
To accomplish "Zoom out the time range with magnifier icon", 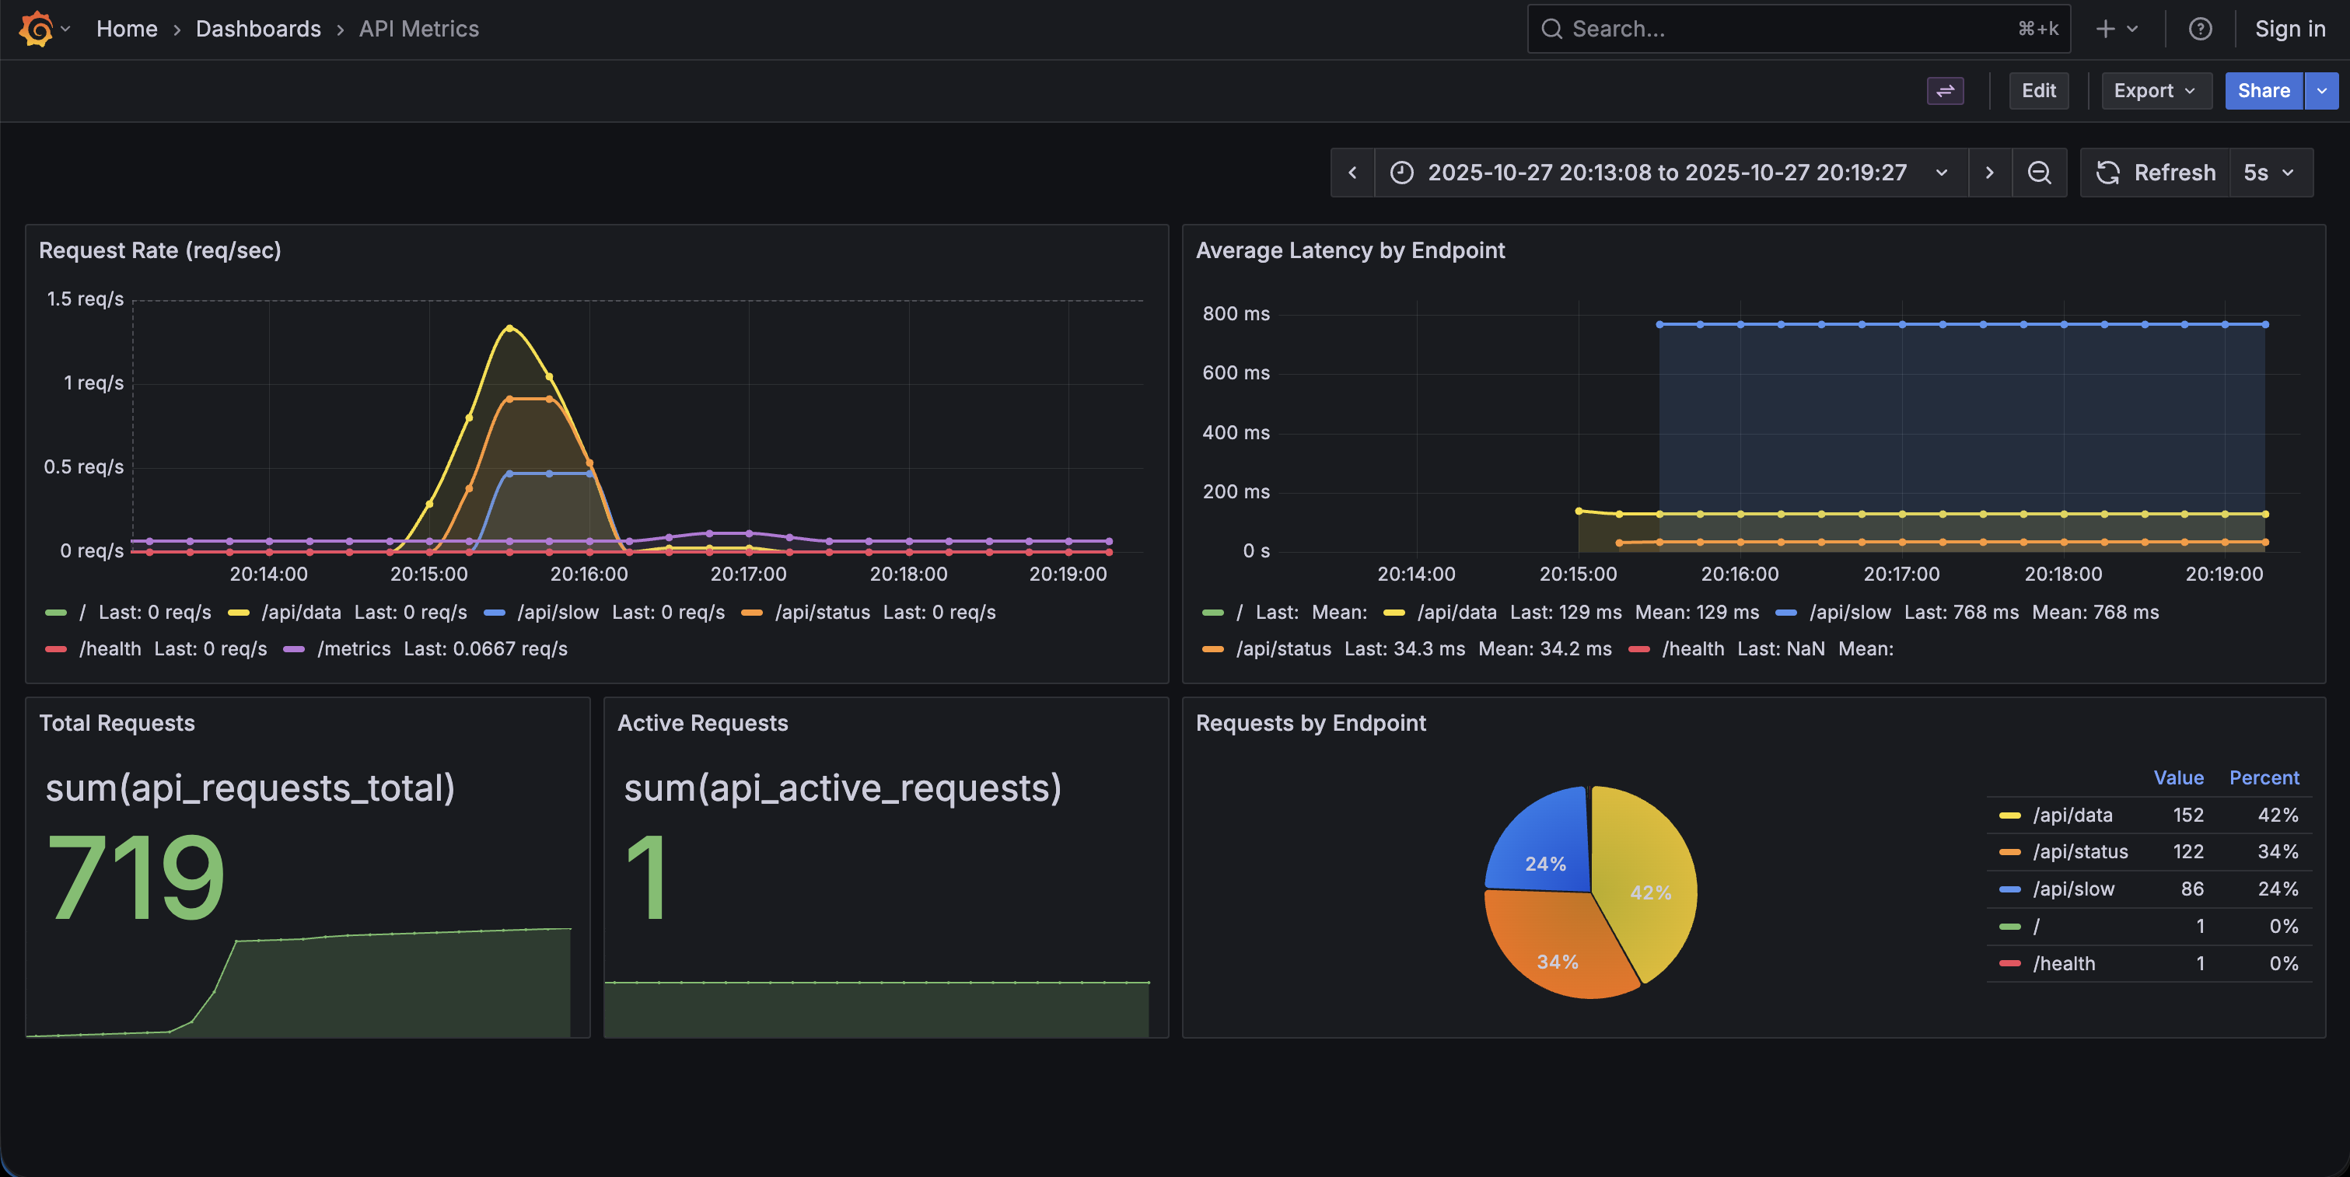I will [2040, 173].
